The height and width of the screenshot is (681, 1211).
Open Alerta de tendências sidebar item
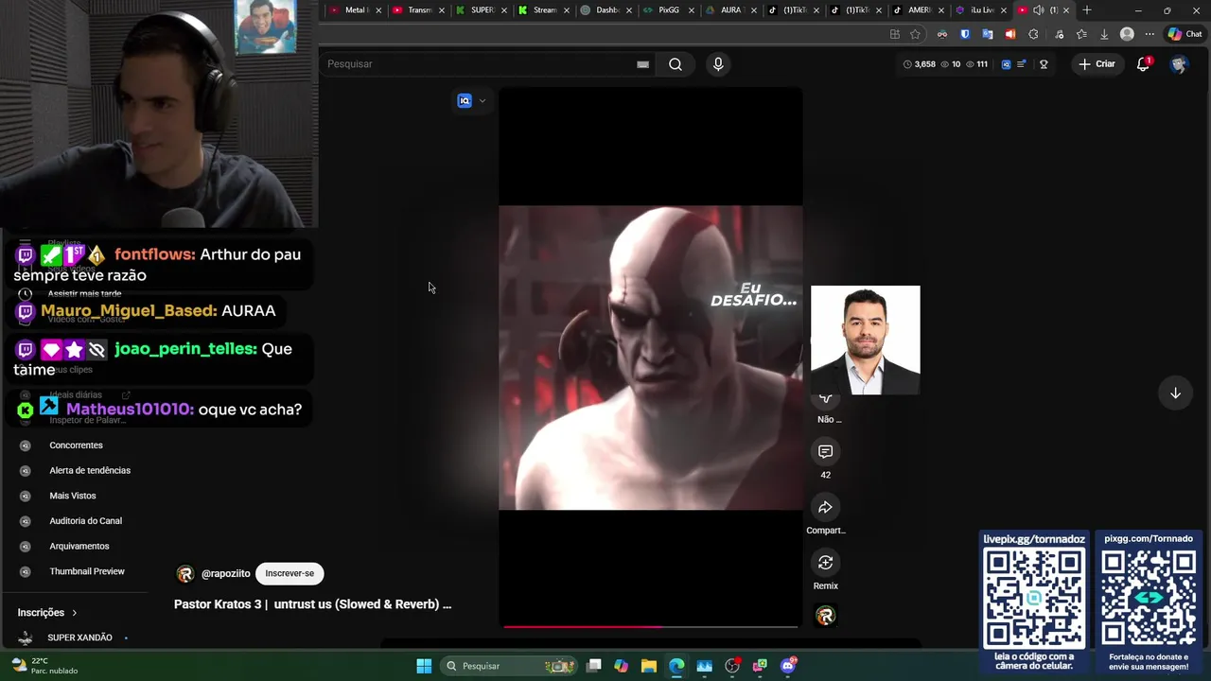tap(90, 471)
